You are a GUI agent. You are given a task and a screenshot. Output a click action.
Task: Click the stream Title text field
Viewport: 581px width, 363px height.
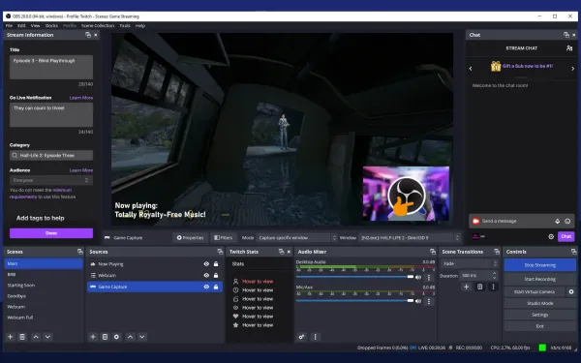[51, 67]
